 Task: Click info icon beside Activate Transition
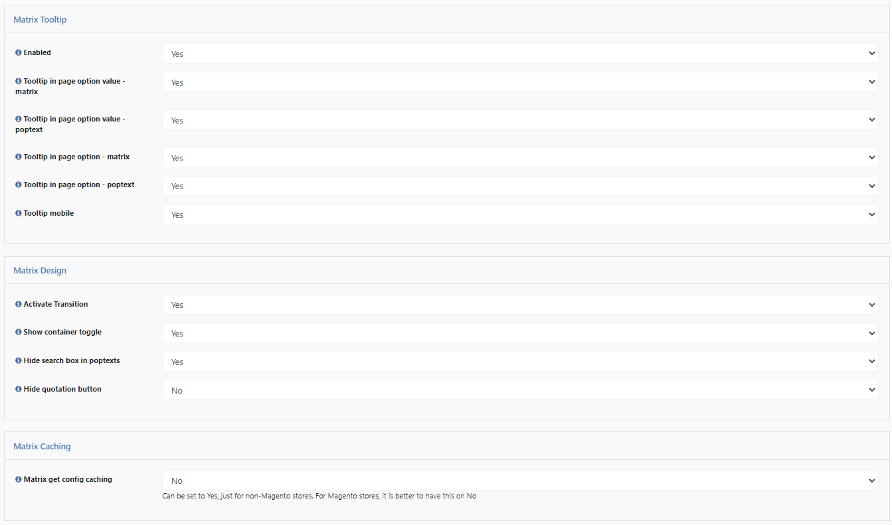tap(19, 304)
